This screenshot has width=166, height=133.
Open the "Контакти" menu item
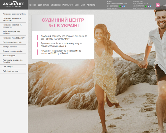91,5
